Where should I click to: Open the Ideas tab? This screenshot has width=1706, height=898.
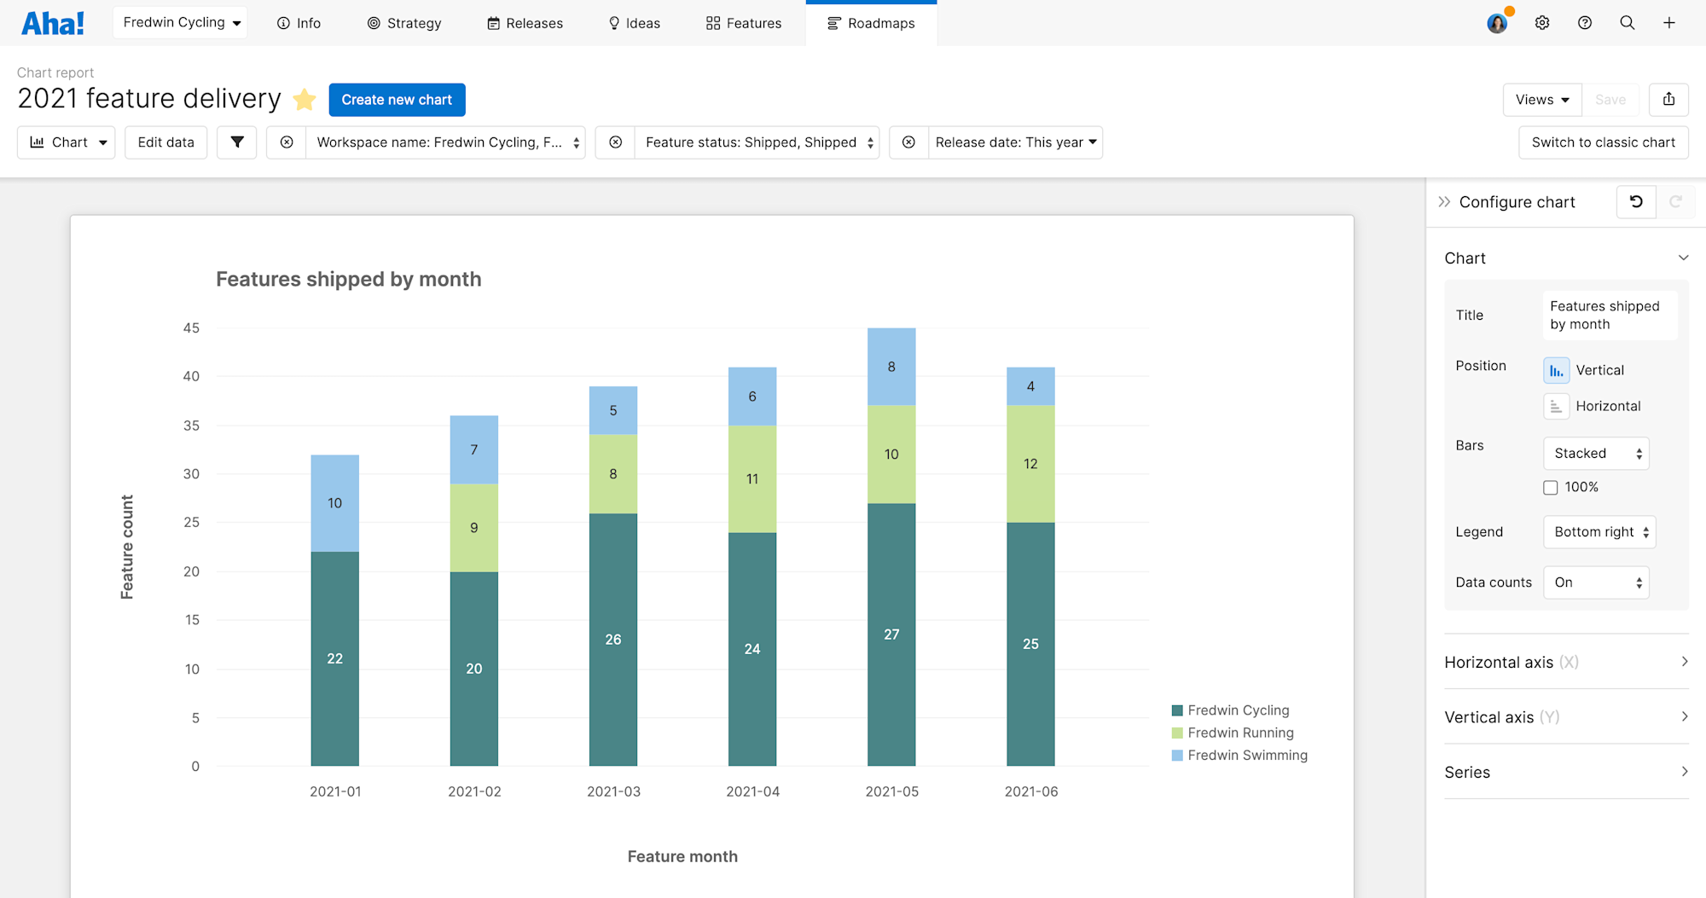pyautogui.click(x=633, y=23)
